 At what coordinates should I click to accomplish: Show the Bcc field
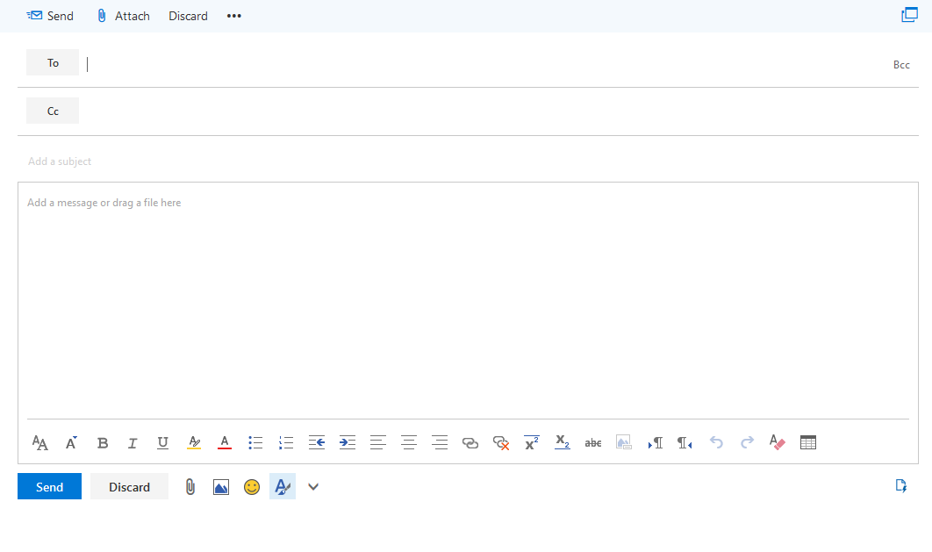[901, 65]
